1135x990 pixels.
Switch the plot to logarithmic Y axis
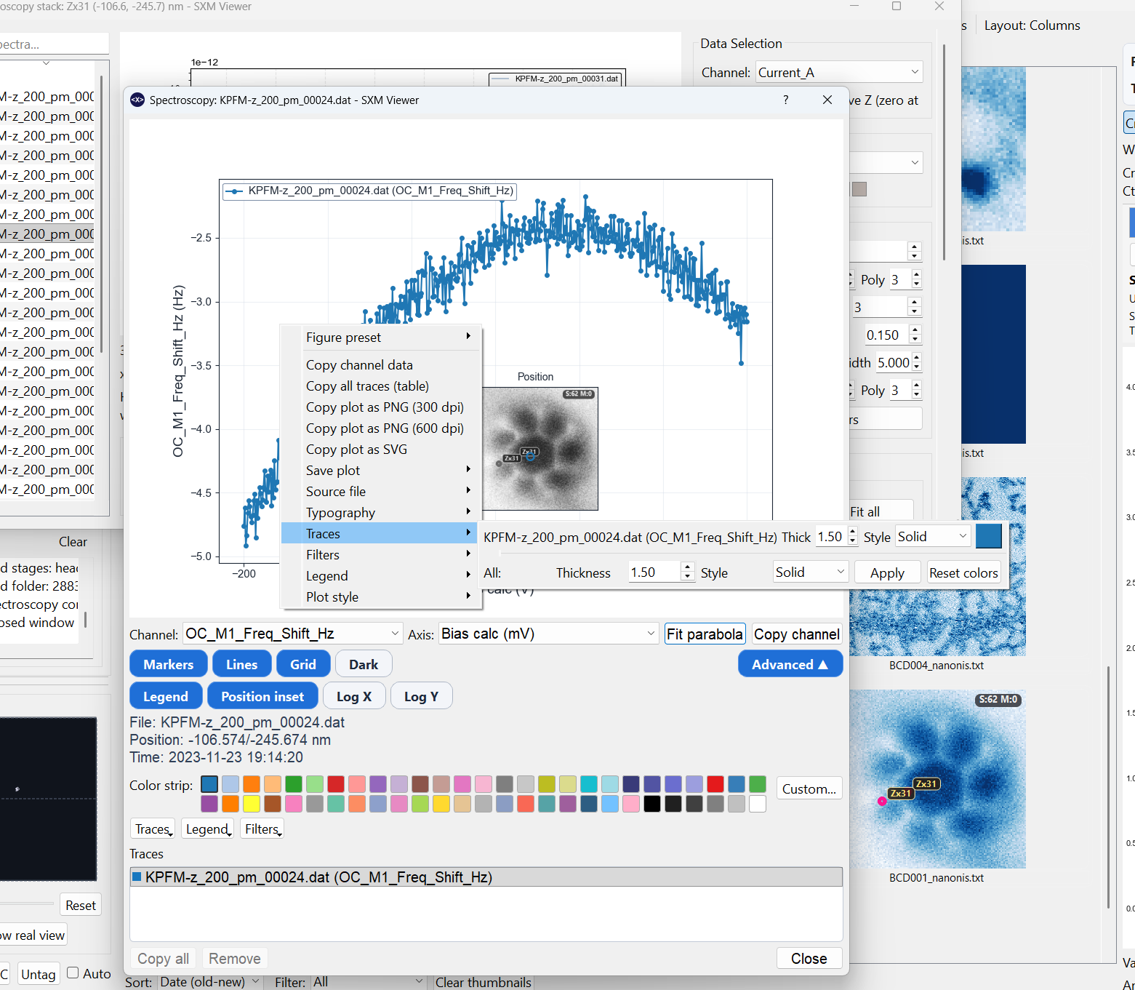click(421, 695)
